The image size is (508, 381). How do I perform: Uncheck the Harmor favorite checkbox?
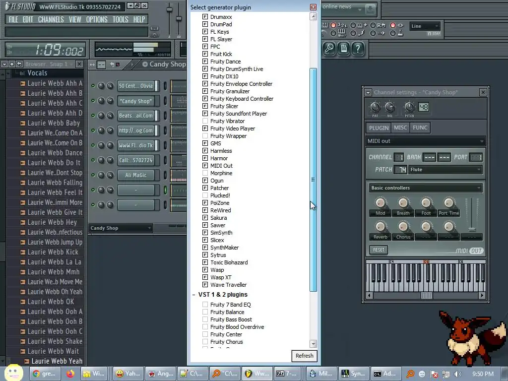[205, 158]
